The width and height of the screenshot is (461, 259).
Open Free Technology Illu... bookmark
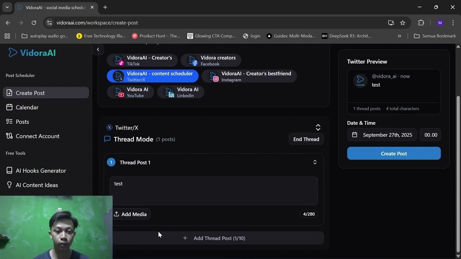pyautogui.click(x=101, y=36)
